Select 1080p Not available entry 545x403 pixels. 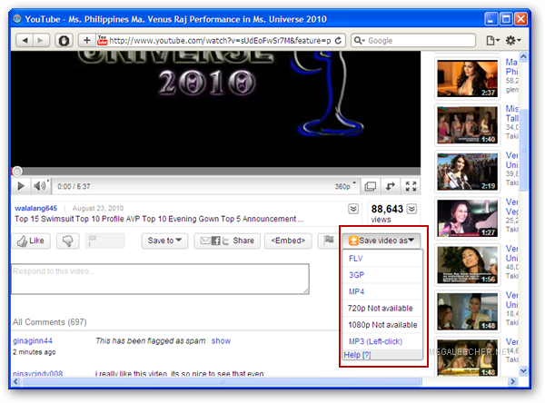pos(382,325)
